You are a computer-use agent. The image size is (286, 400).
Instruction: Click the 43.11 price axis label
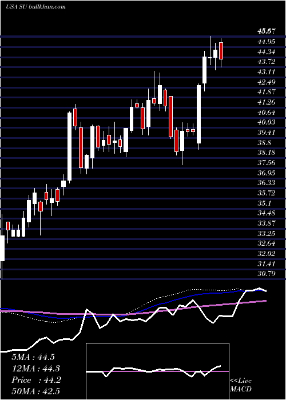(x=267, y=72)
